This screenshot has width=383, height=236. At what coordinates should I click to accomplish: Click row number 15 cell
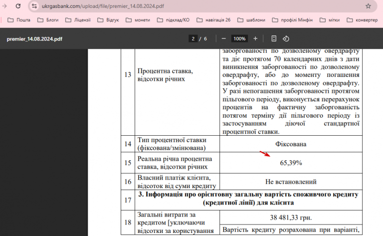tap(128, 163)
